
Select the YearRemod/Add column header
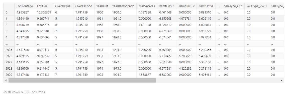click(x=123, y=6)
